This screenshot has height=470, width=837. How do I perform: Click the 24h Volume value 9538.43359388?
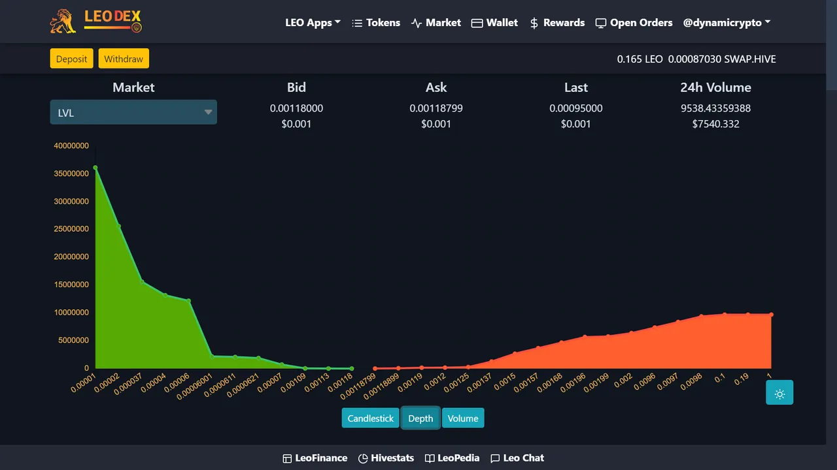[715, 108]
